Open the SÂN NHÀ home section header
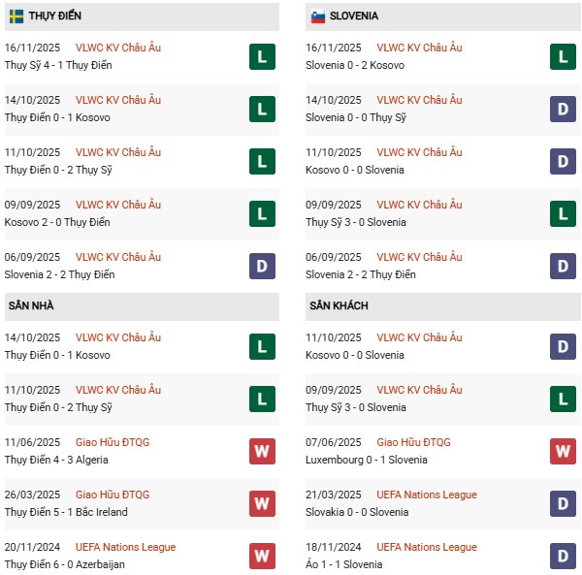The height and width of the screenshot is (575, 582). tap(31, 306)
